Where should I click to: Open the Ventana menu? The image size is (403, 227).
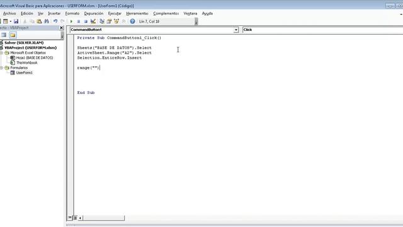(190, 13)
